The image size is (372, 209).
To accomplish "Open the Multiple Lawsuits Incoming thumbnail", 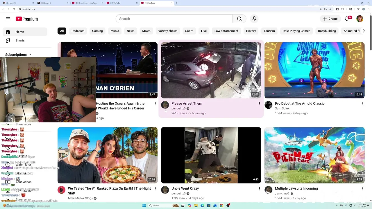I will [x=314, y=155].
